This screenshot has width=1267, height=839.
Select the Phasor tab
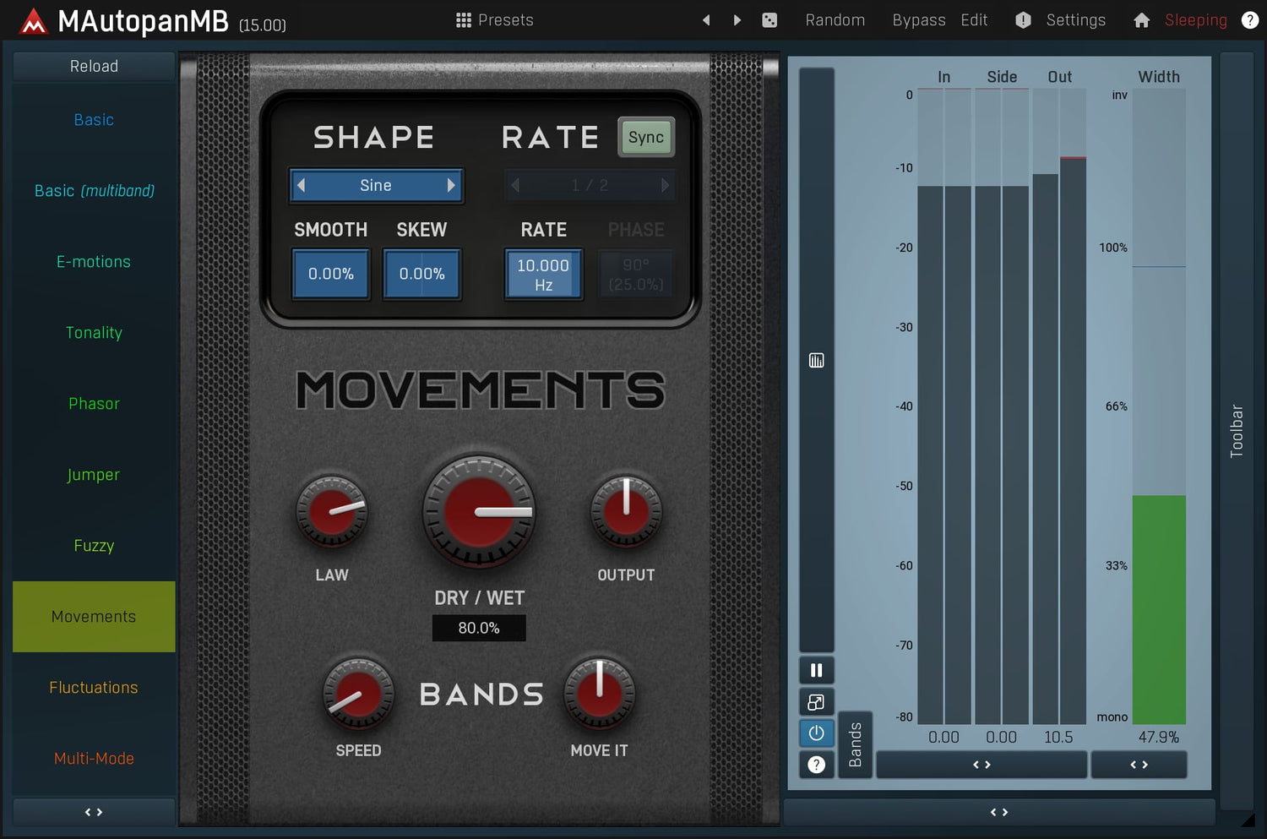click(94, 404)
